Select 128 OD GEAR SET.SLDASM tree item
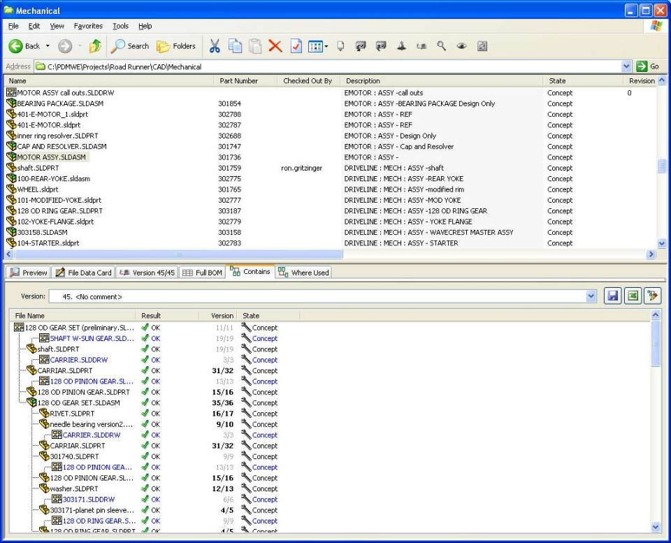The height and width of the screenshot is (543, 671). click(78, 403)
